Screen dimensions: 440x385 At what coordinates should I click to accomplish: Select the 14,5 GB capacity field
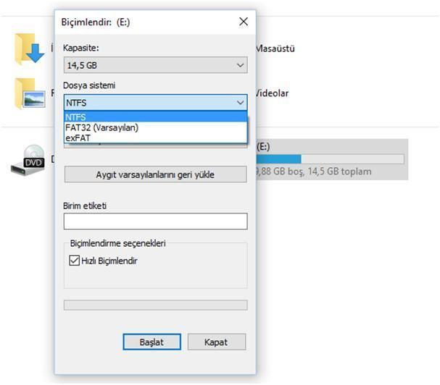[155, 65]
